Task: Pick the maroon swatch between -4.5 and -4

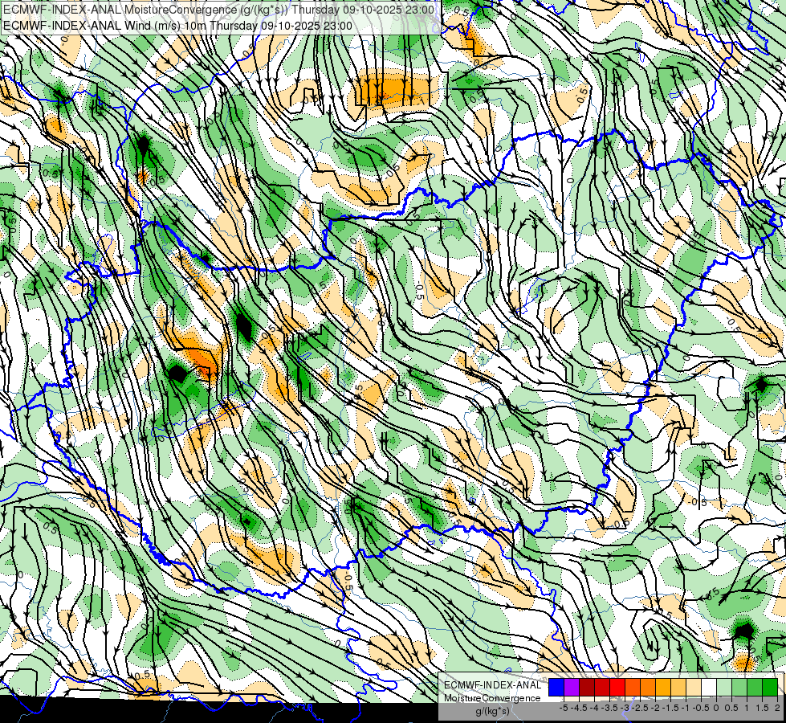Action: (587, 687)
